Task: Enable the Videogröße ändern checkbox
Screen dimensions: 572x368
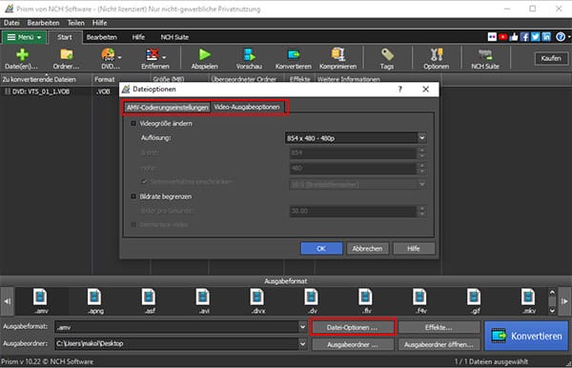Action: click(133, 124)
